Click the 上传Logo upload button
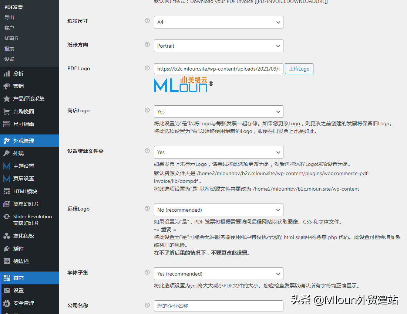407x314 pixels. pos(299,69)
